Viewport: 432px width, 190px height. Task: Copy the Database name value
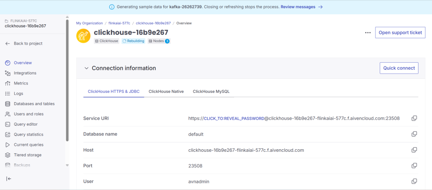click(414, 134)
